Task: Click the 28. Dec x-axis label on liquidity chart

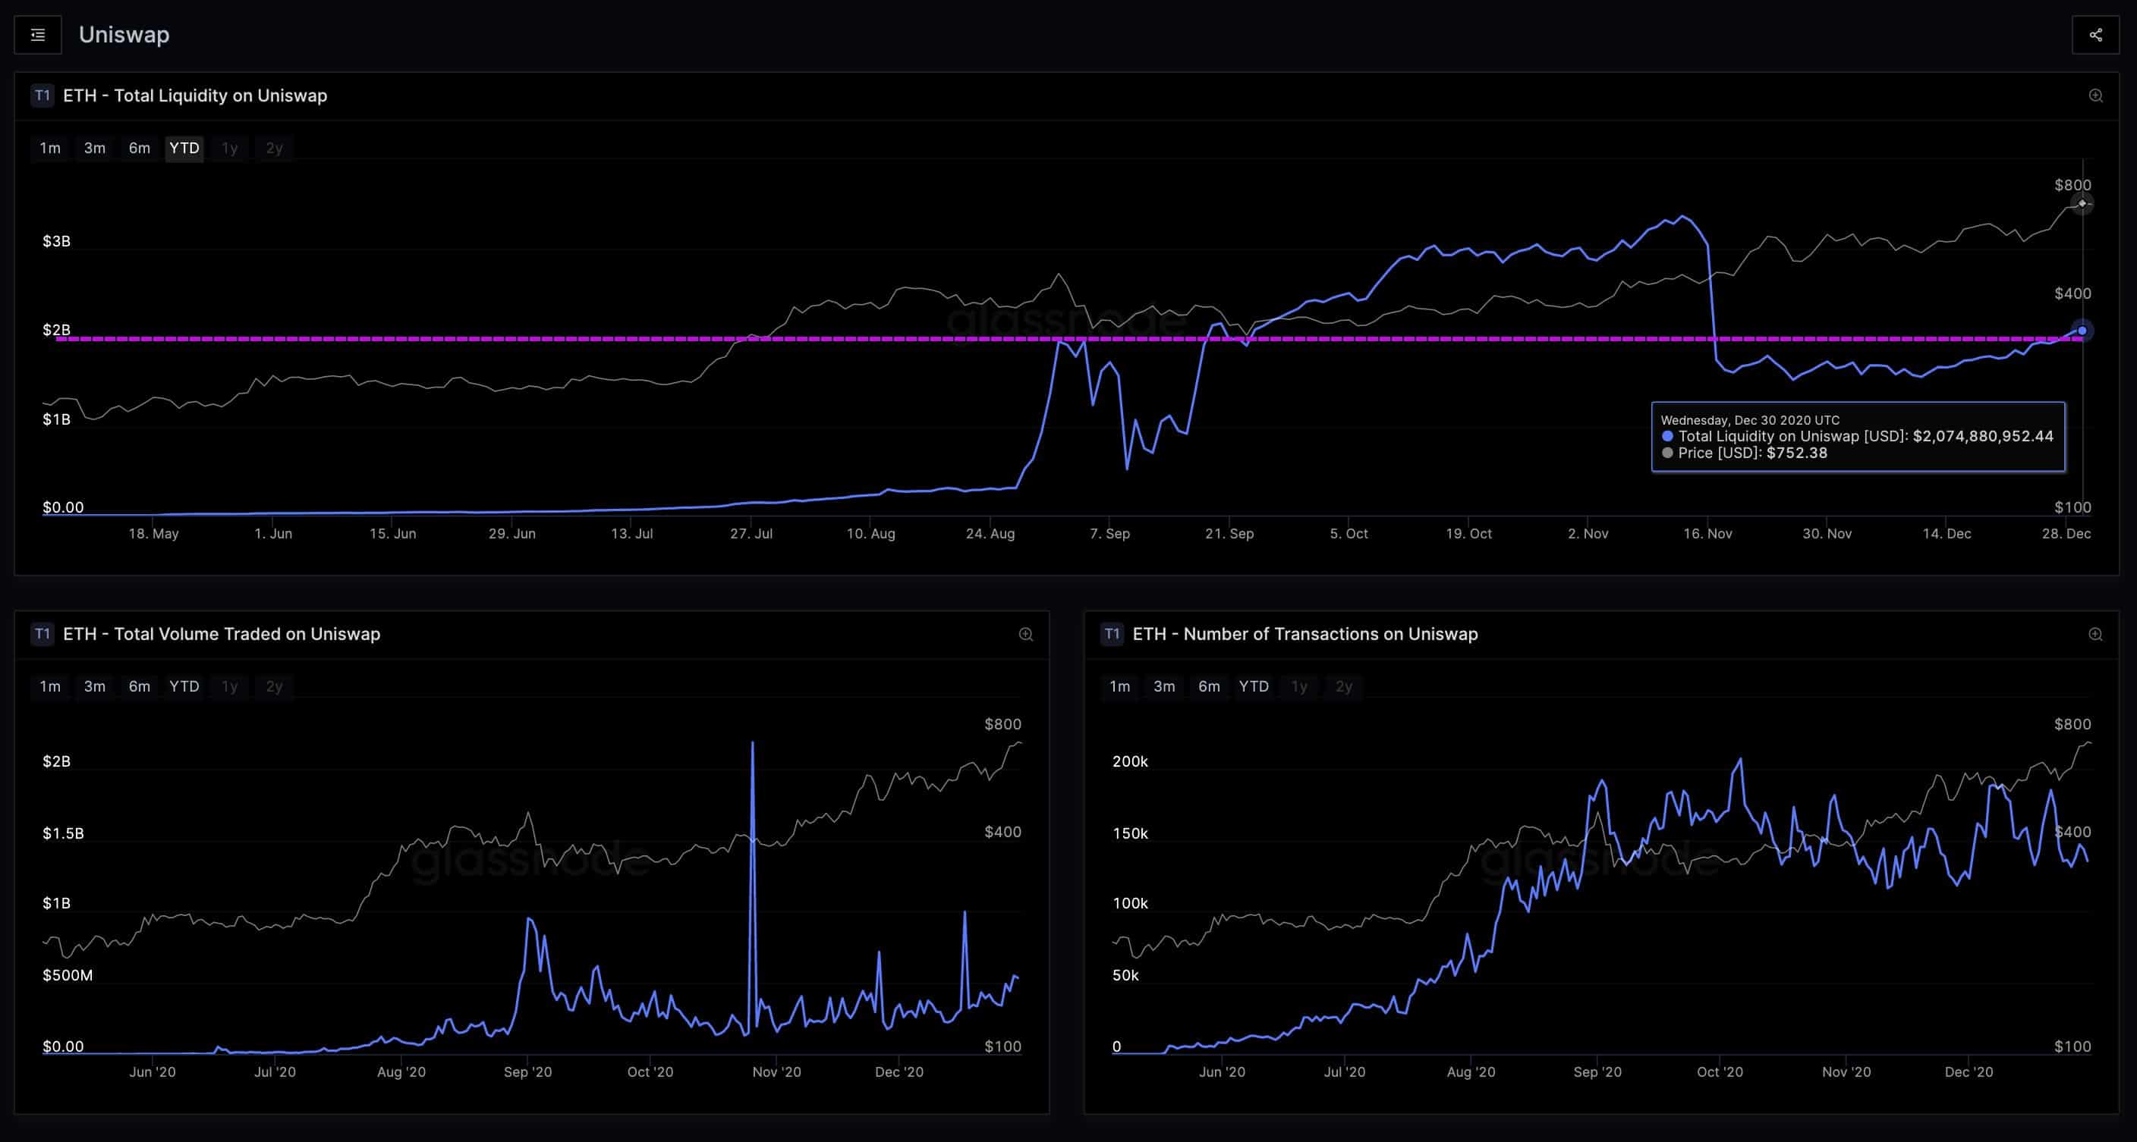Action: tap(2066, 534)
